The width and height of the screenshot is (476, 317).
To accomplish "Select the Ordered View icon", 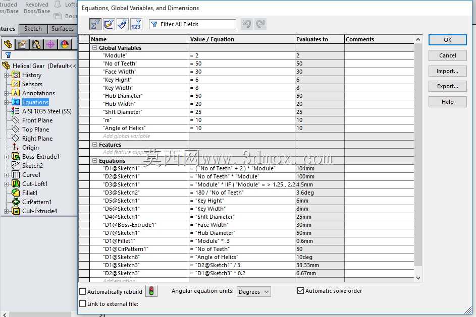I will 136,24.
